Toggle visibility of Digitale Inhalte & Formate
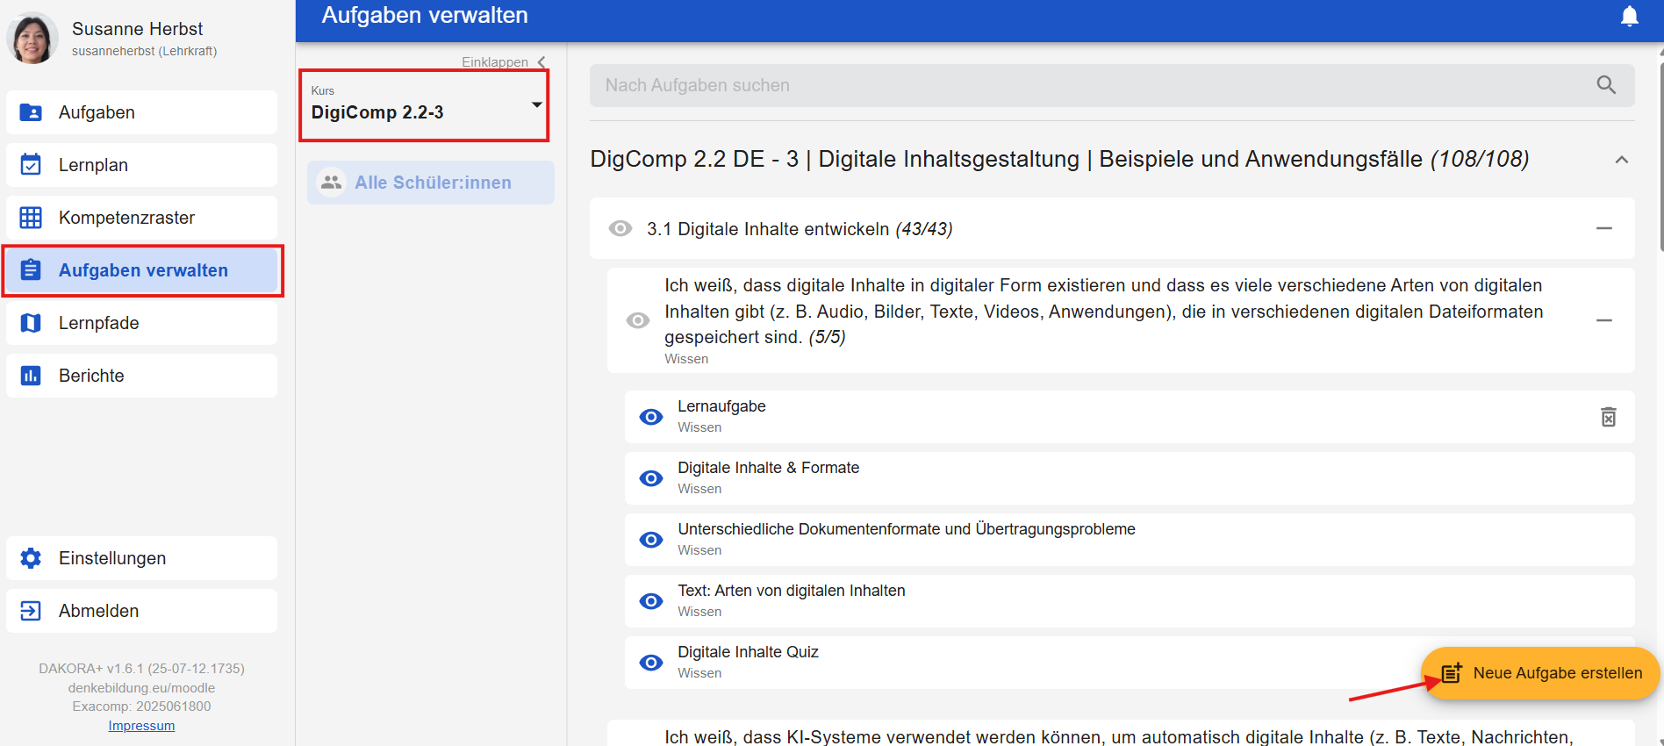The width and height of the screenshot is (1664, 746). point(650,478)
